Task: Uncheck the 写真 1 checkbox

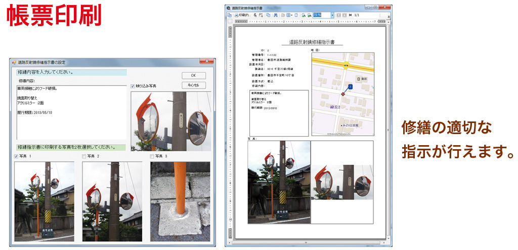Action: click(x=17, y=157)
